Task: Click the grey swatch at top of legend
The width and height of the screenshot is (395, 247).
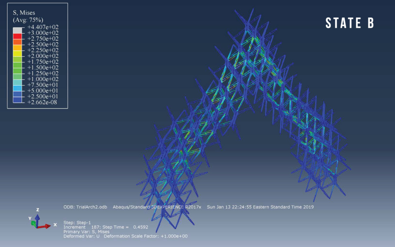Action: click(x=18, y=30)
